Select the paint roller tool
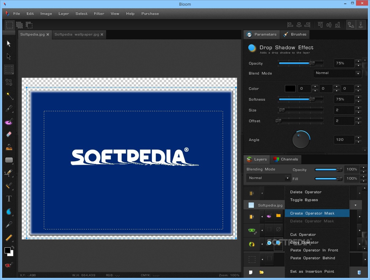The height and width of the screenshot is (280, 370). [x=9, y=186]
